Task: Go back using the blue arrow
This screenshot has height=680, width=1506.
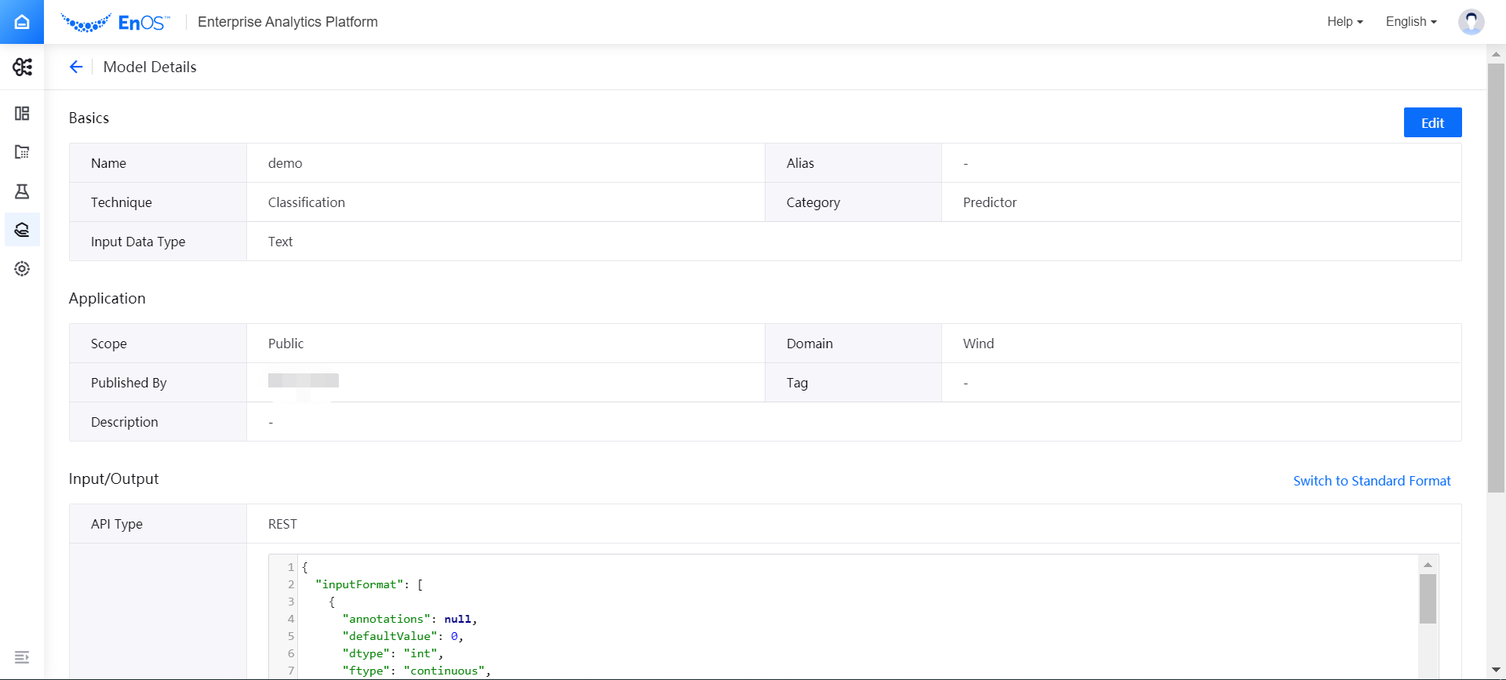Action: 76,67
